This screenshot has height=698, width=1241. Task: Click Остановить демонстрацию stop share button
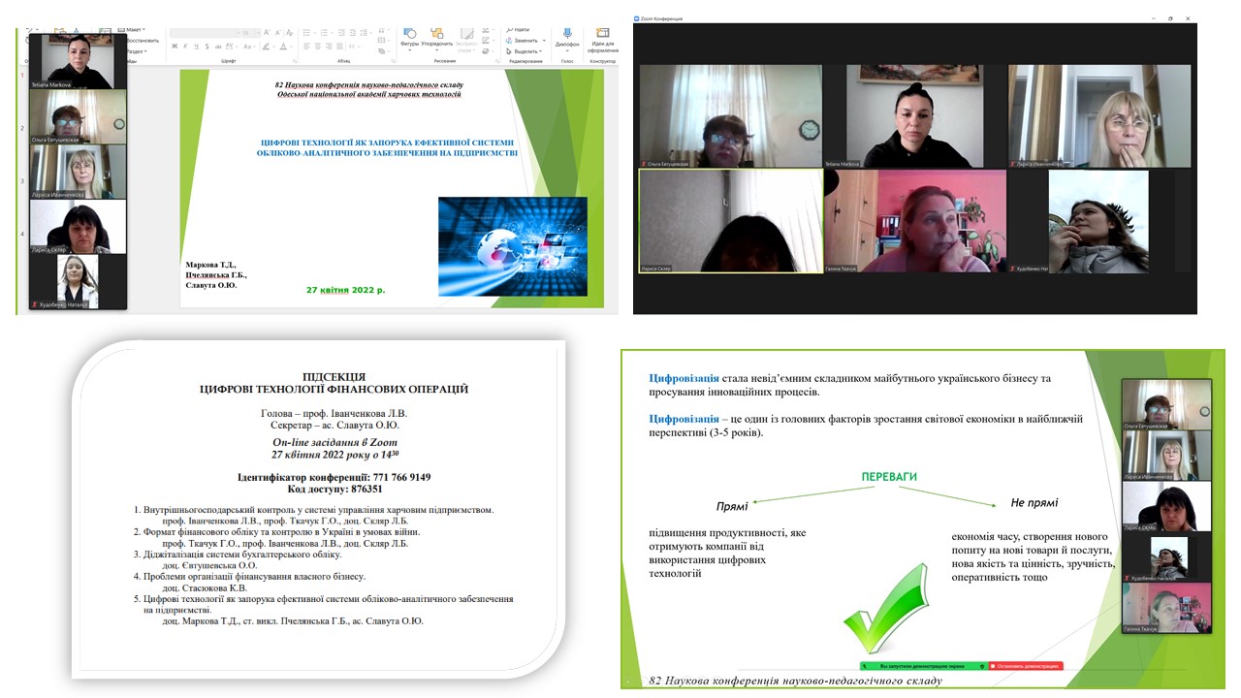click(1026, 666)
